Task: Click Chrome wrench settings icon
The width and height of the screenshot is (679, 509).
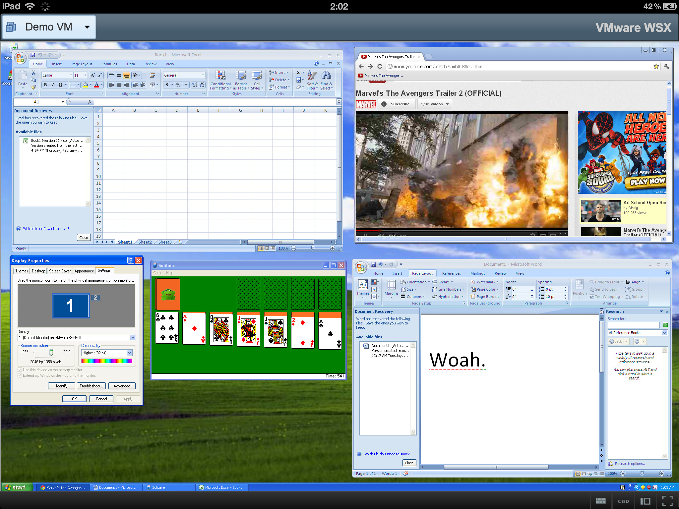Action: [x=666, y=66]
